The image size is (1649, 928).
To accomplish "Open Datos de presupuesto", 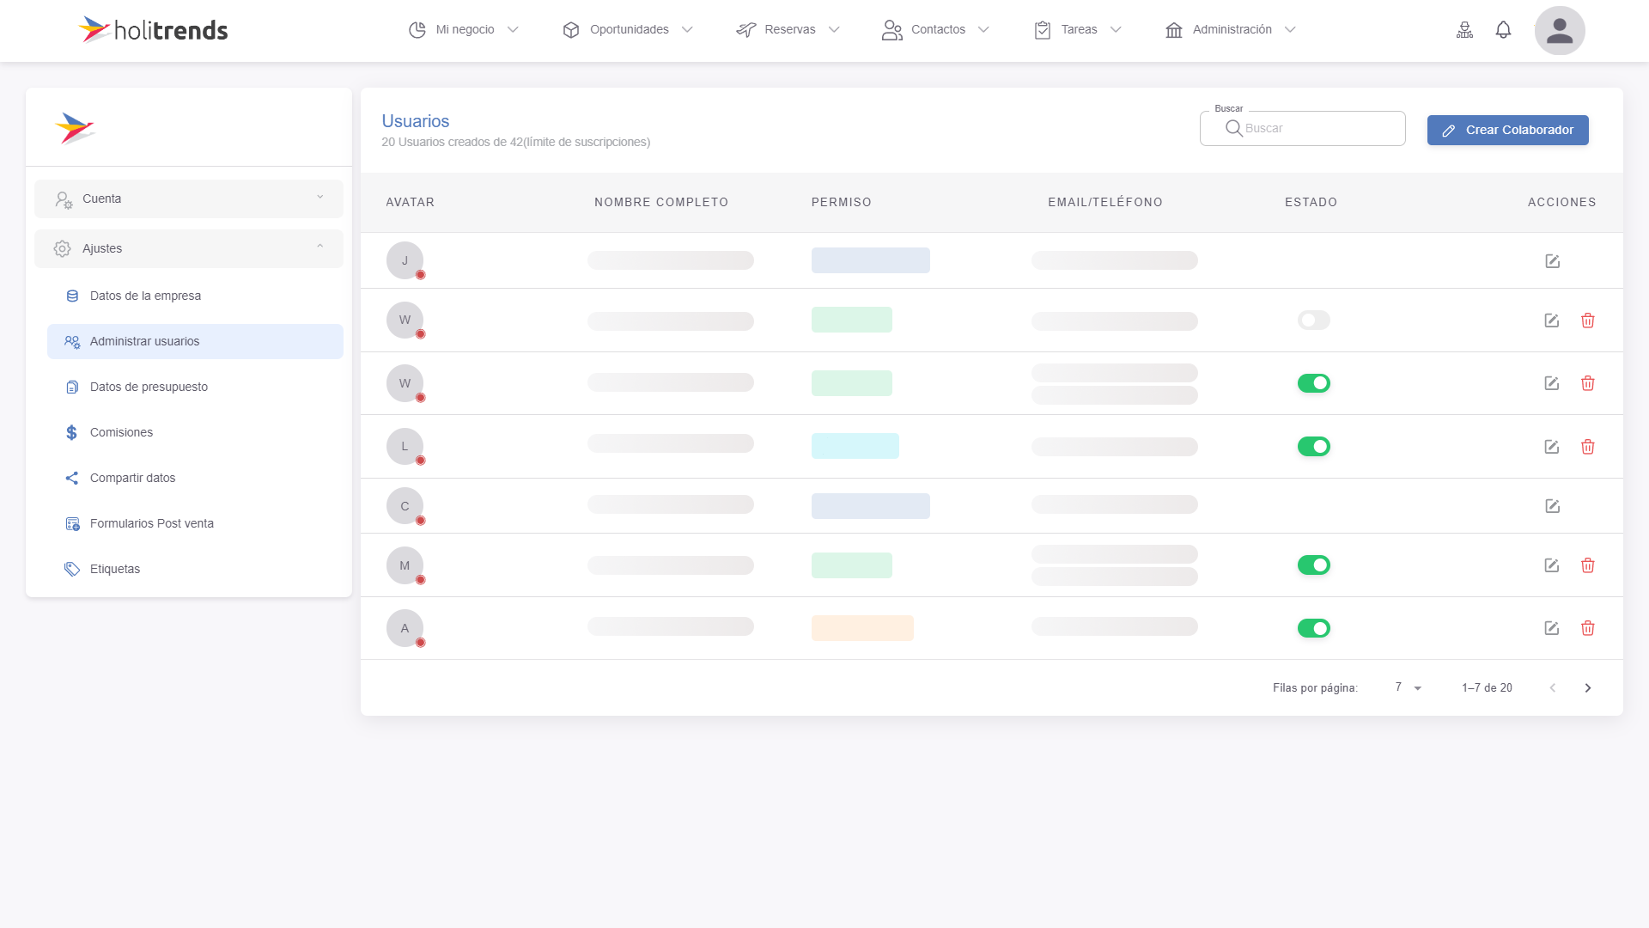I will pos(195,387).
